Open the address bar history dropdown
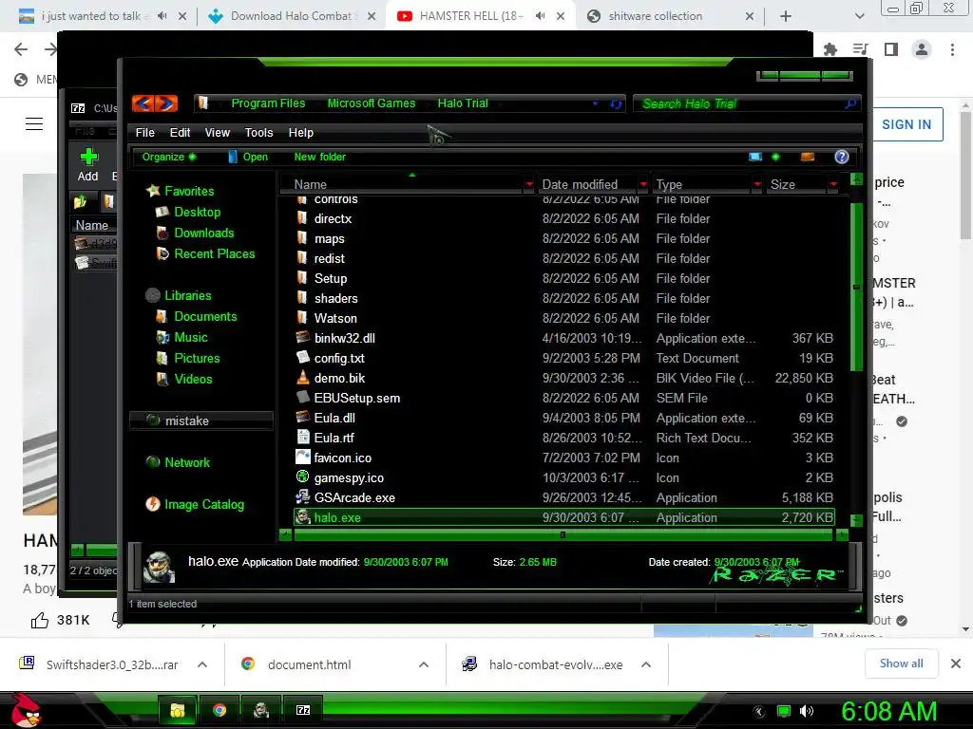Viewport: 973px width, 729px height. click(595, 103)
